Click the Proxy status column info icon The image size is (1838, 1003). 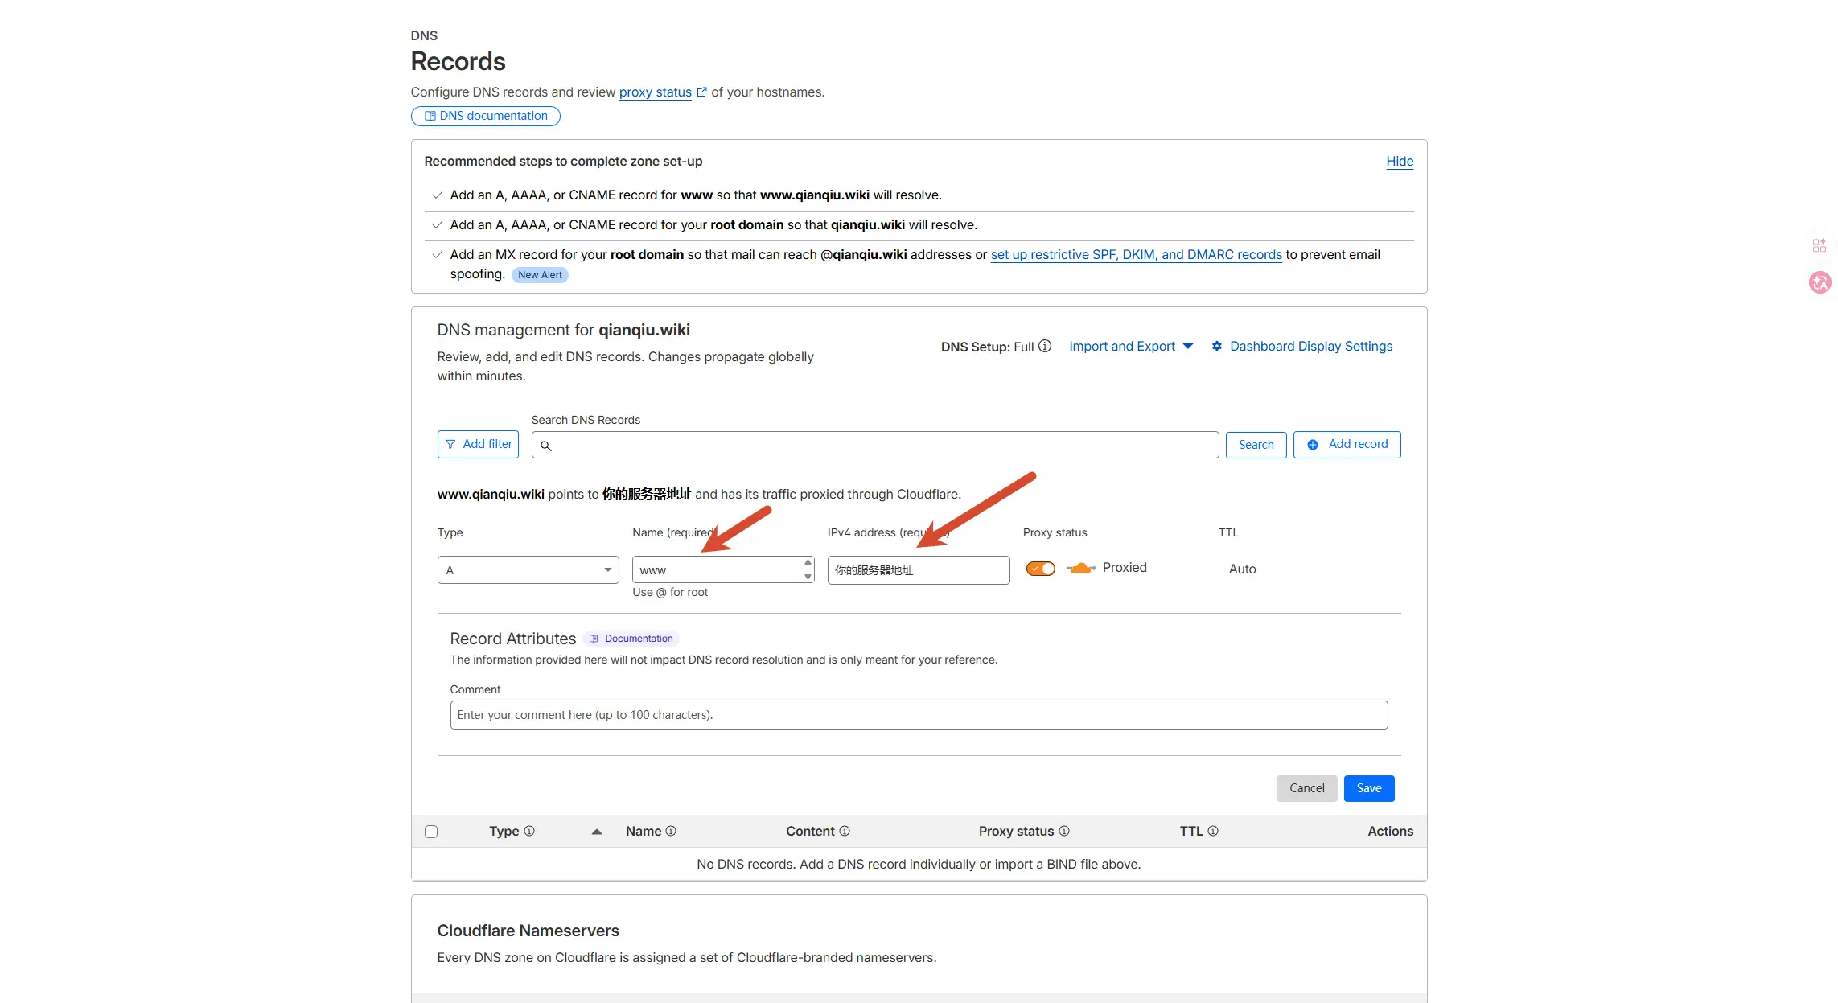click(1064, 831)
